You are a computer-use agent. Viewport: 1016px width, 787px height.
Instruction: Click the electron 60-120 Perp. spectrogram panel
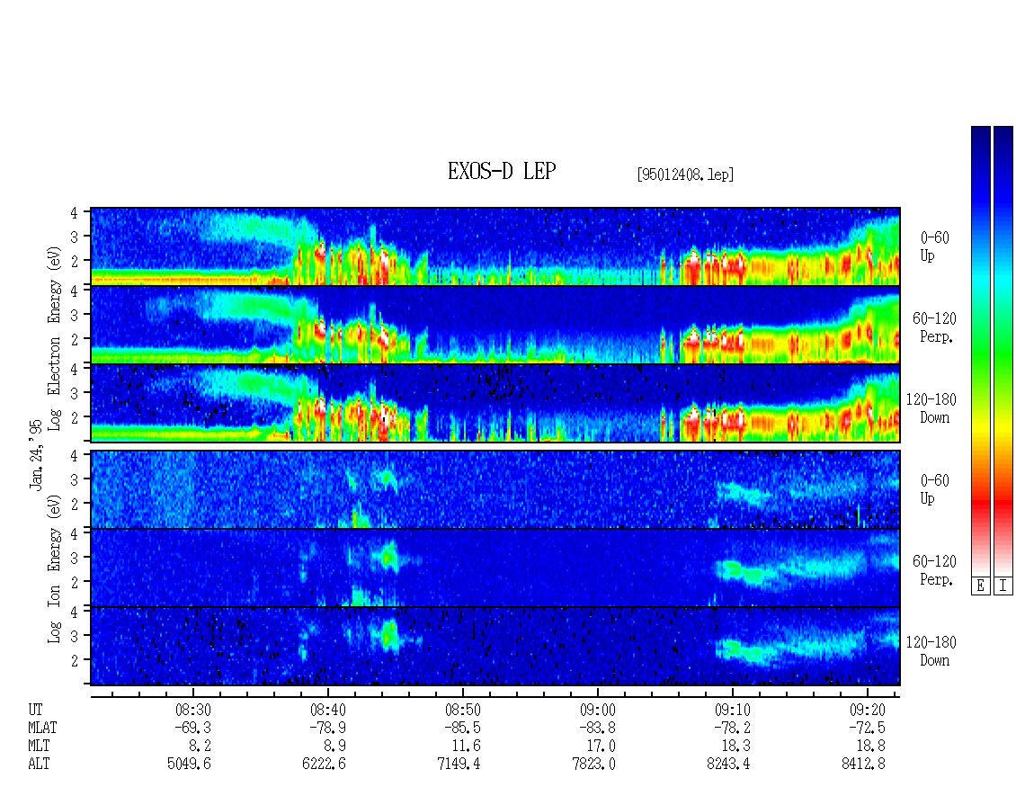click(x=495, y=325)
